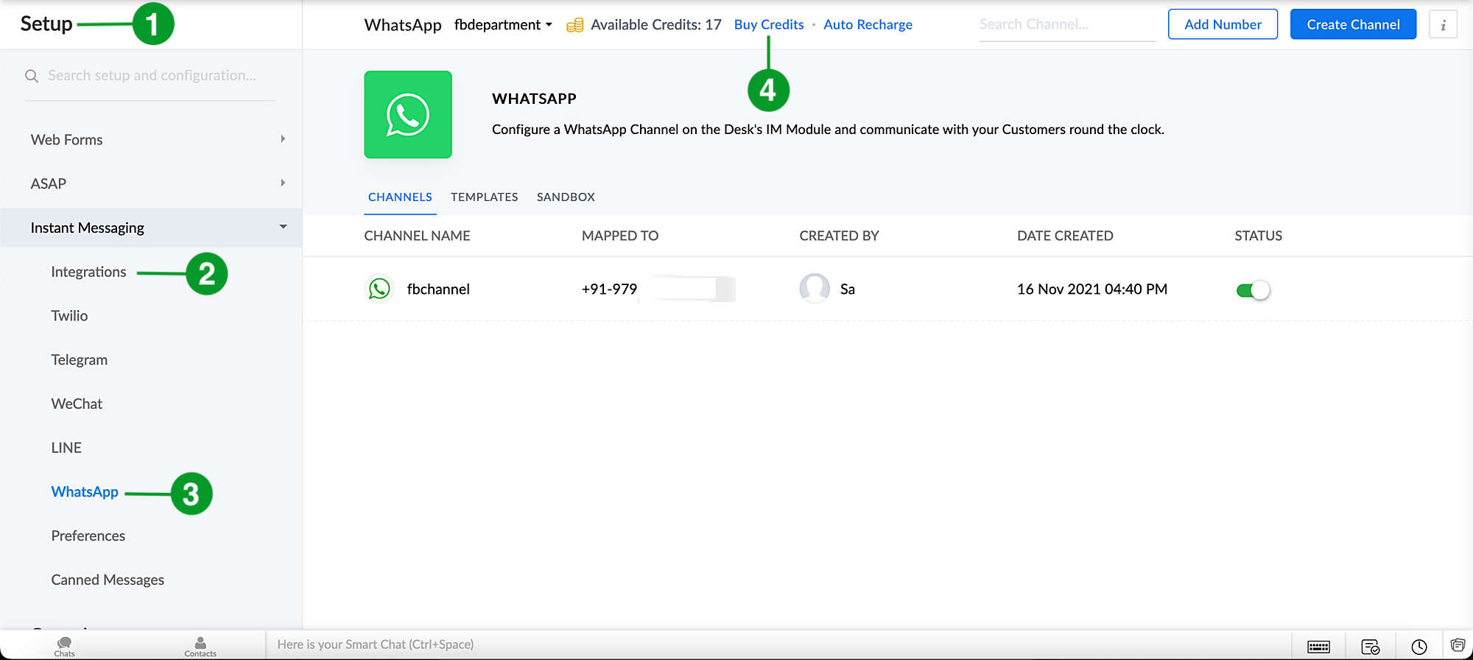Click the Available Credits: 17 text
The height and width of the screenshot is (660, 1473).
coord(656,25)
